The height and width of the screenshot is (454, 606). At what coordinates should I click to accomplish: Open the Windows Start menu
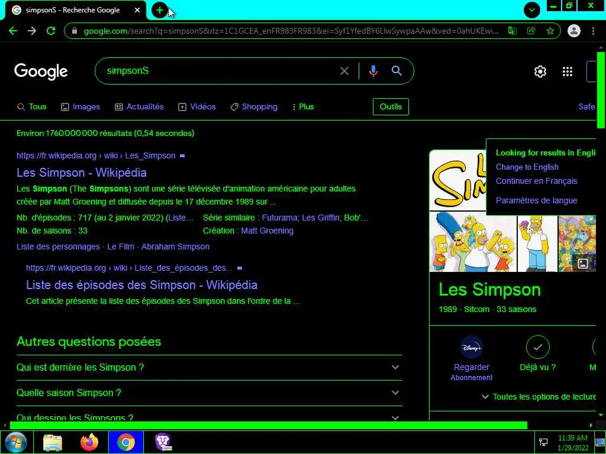coord(16,442)
